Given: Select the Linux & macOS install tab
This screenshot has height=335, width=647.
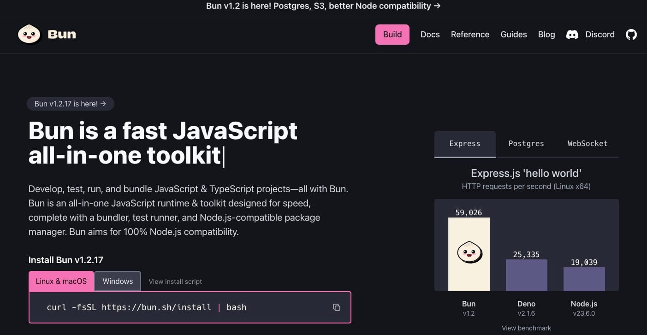Looking at the screenshot, I should coord(61,281).
